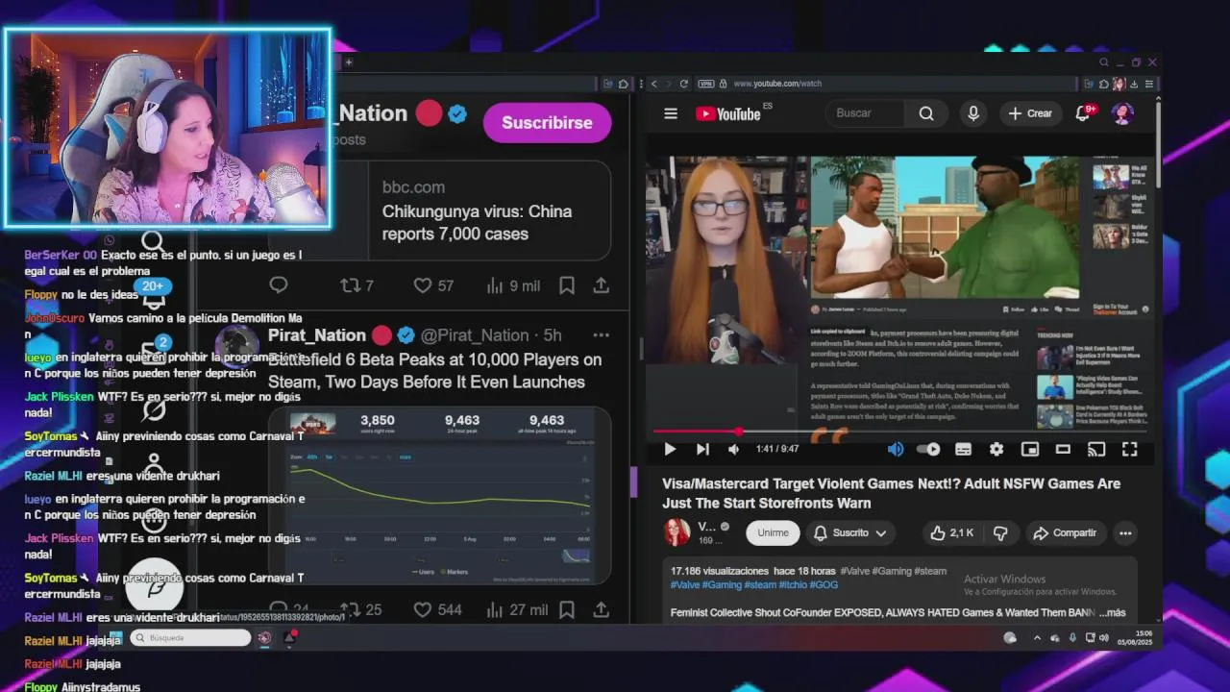Submit search with the YouTube magnifier button
Image resolution: width=1230 pixels, height=692 pixels.
[926, 113]
